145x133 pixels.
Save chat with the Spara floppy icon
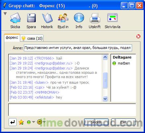coord(31,18)
